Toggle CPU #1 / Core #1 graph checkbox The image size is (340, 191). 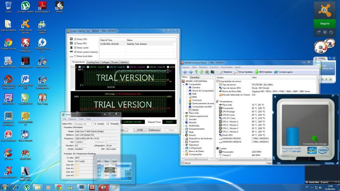point(88,67)
